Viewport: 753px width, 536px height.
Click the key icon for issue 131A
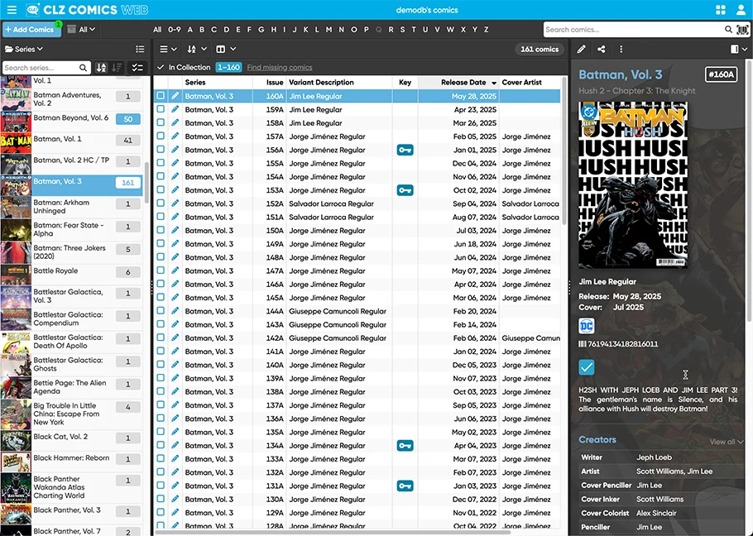point(405,486)
